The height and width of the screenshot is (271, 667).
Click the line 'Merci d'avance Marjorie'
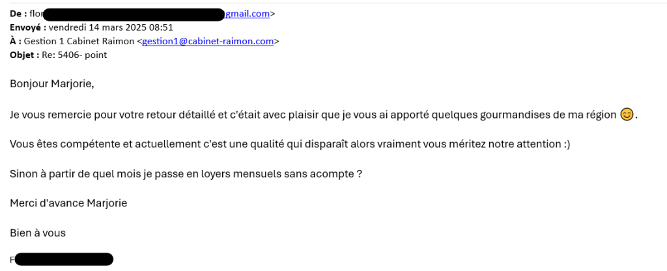tap(68, 203)
